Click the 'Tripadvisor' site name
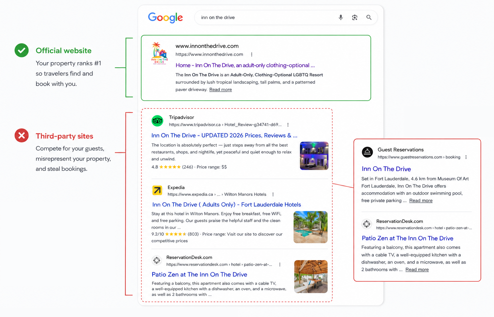 coord(181,117)
